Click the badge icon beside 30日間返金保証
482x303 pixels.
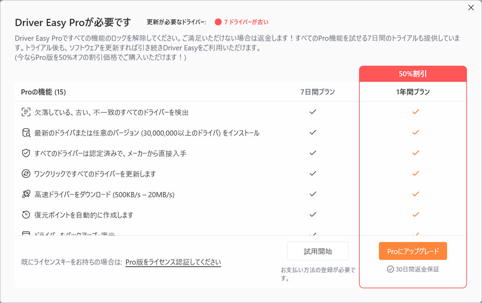390,269
